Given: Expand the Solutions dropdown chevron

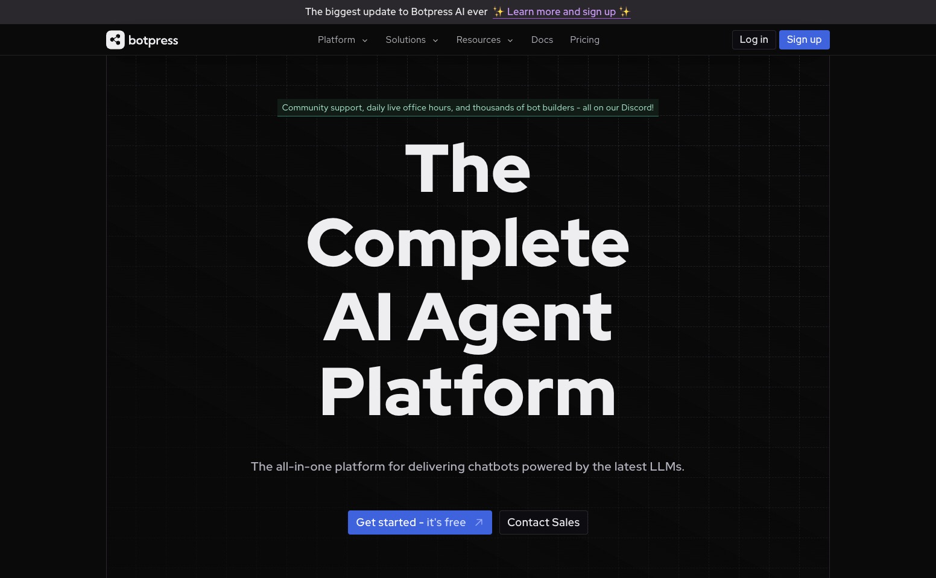Looking at the screenshot, I should [x=435, y=40].
